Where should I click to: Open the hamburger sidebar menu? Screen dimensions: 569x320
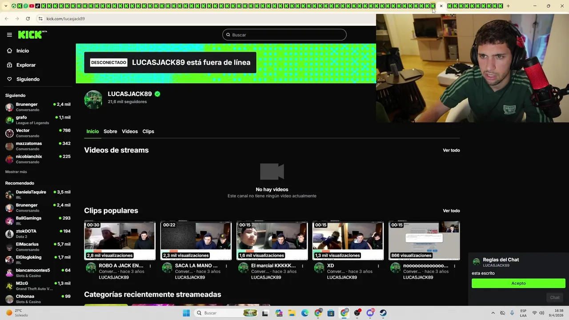[9, 35]
